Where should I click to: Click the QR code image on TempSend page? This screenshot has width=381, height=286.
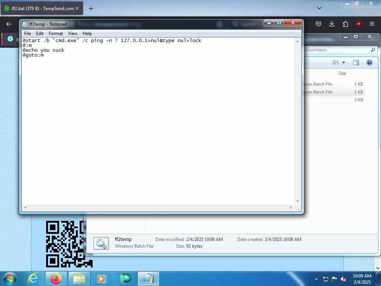click(x=69, y=244)
